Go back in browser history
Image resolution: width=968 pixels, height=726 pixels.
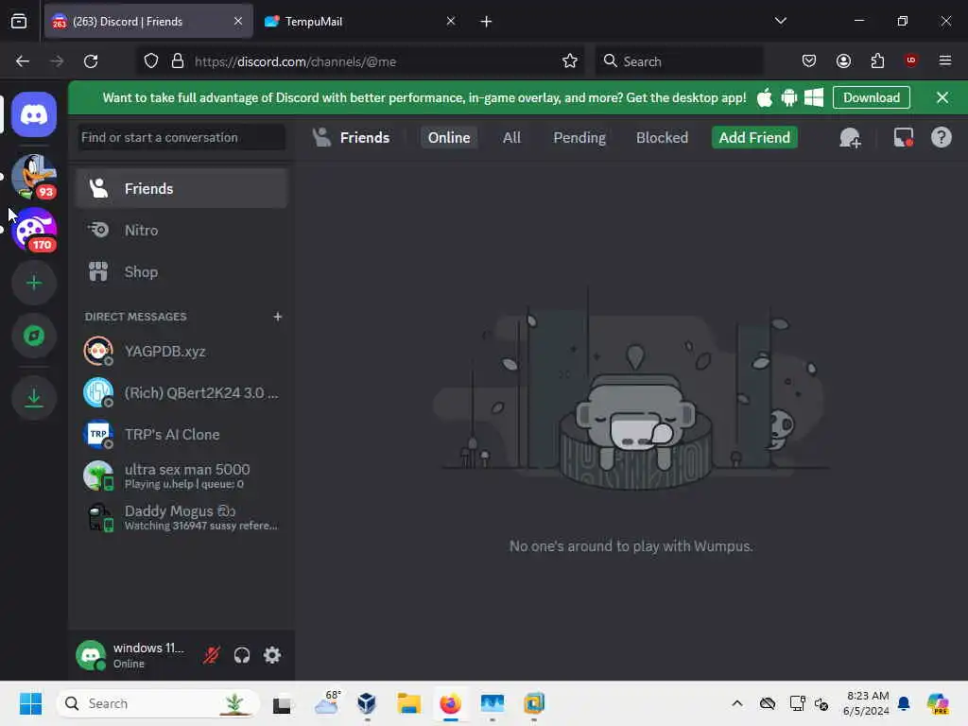click(x=23, y=61)
